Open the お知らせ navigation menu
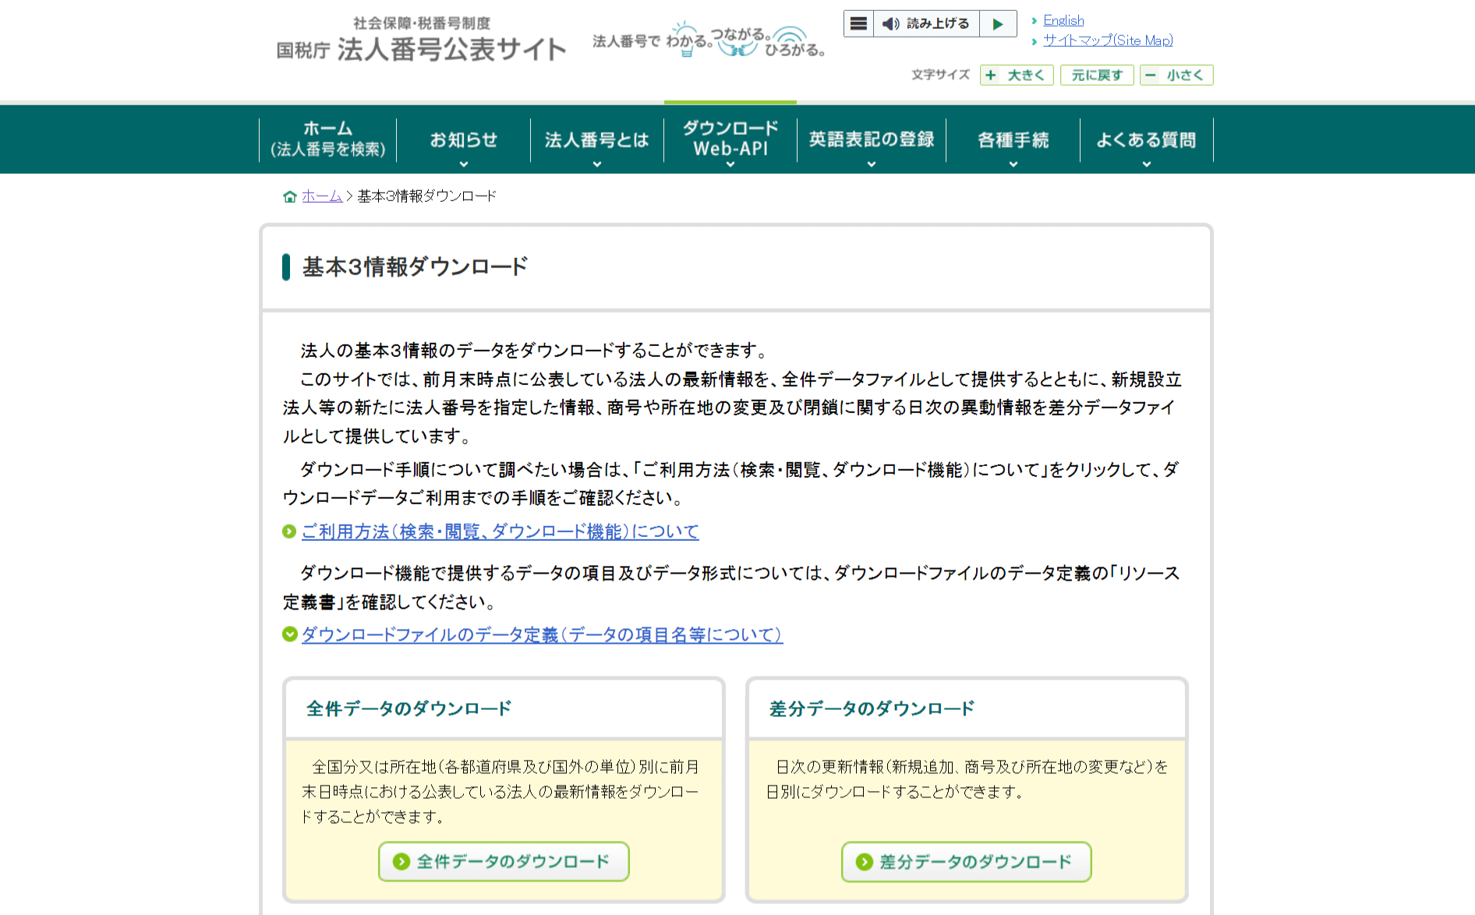This screenshot has height=915, width=1475. click(x=464, y=140)
